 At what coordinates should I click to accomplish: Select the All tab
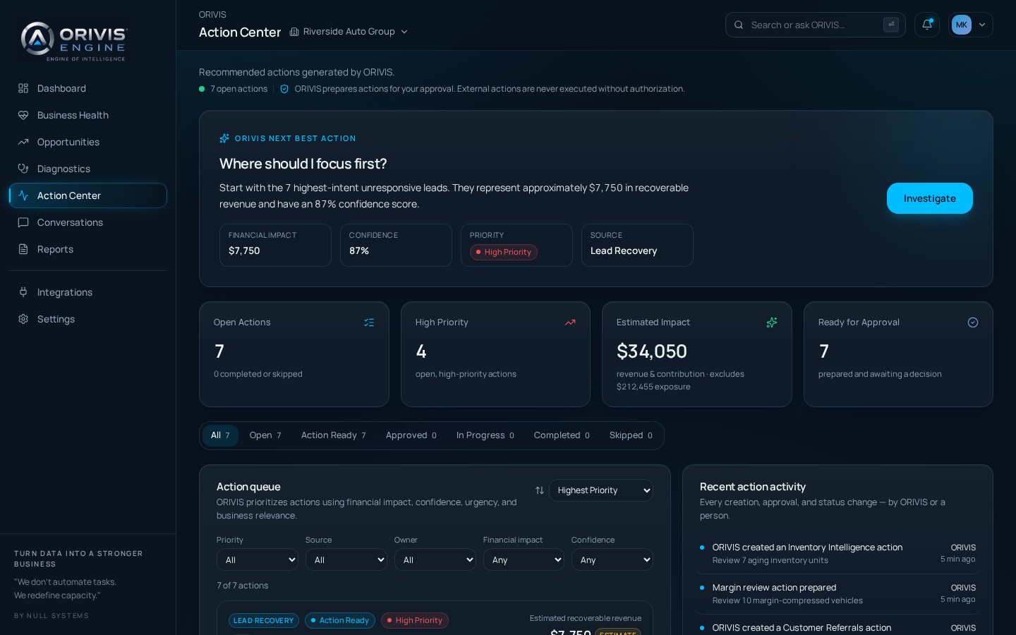tap(220, 435)
